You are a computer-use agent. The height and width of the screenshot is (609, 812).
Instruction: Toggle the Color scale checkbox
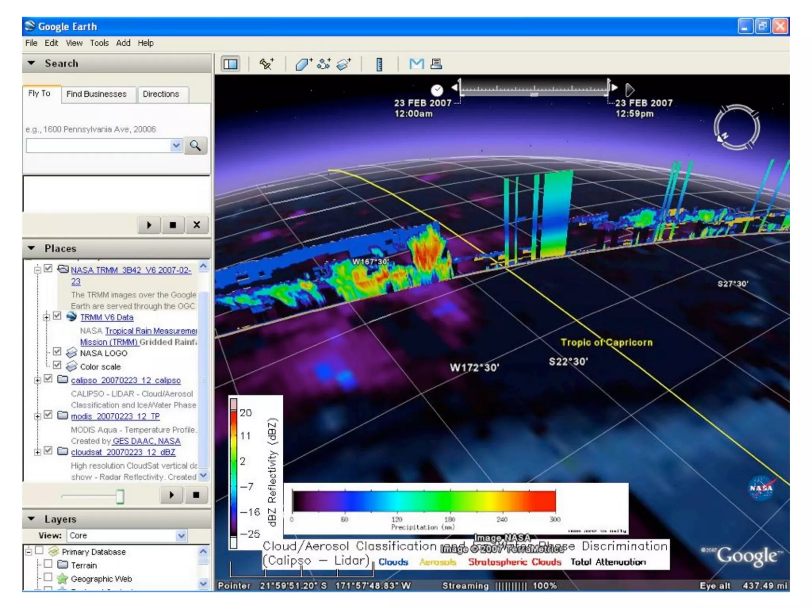tap(57, 365)
